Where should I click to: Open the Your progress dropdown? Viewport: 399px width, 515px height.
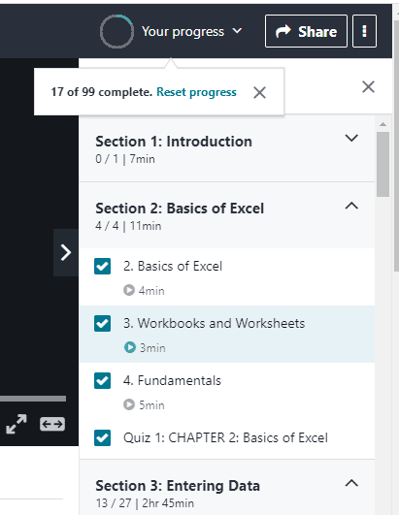pyautogui.click(x=192, y=32)
